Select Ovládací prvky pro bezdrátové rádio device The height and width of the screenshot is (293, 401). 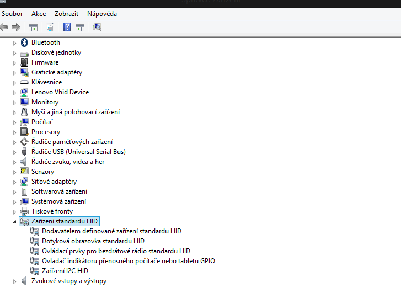coord(116,251)
